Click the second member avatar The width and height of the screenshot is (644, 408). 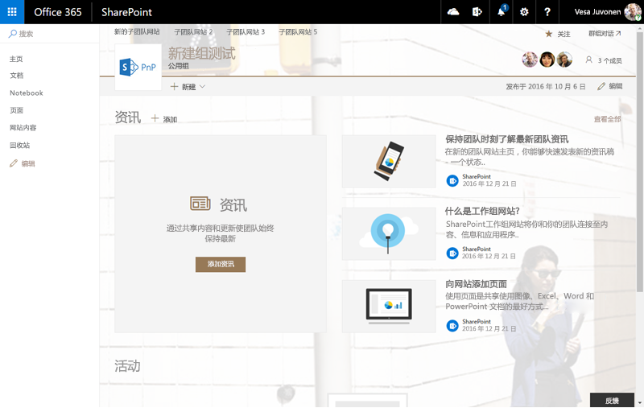(x=547, y=60)
